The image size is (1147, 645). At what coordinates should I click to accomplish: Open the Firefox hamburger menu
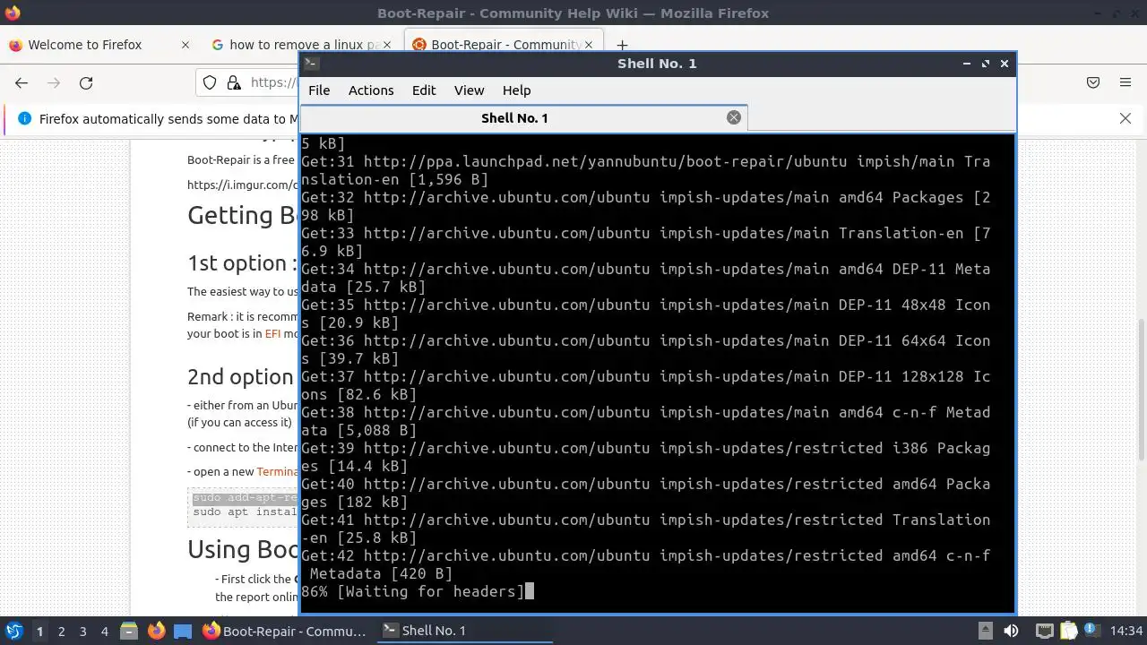(1125, 82)
